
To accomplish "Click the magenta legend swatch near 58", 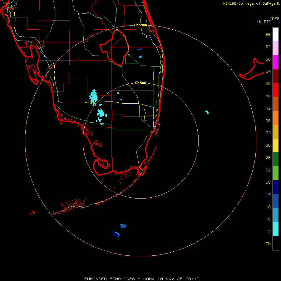I will click(x=276, y=62).
